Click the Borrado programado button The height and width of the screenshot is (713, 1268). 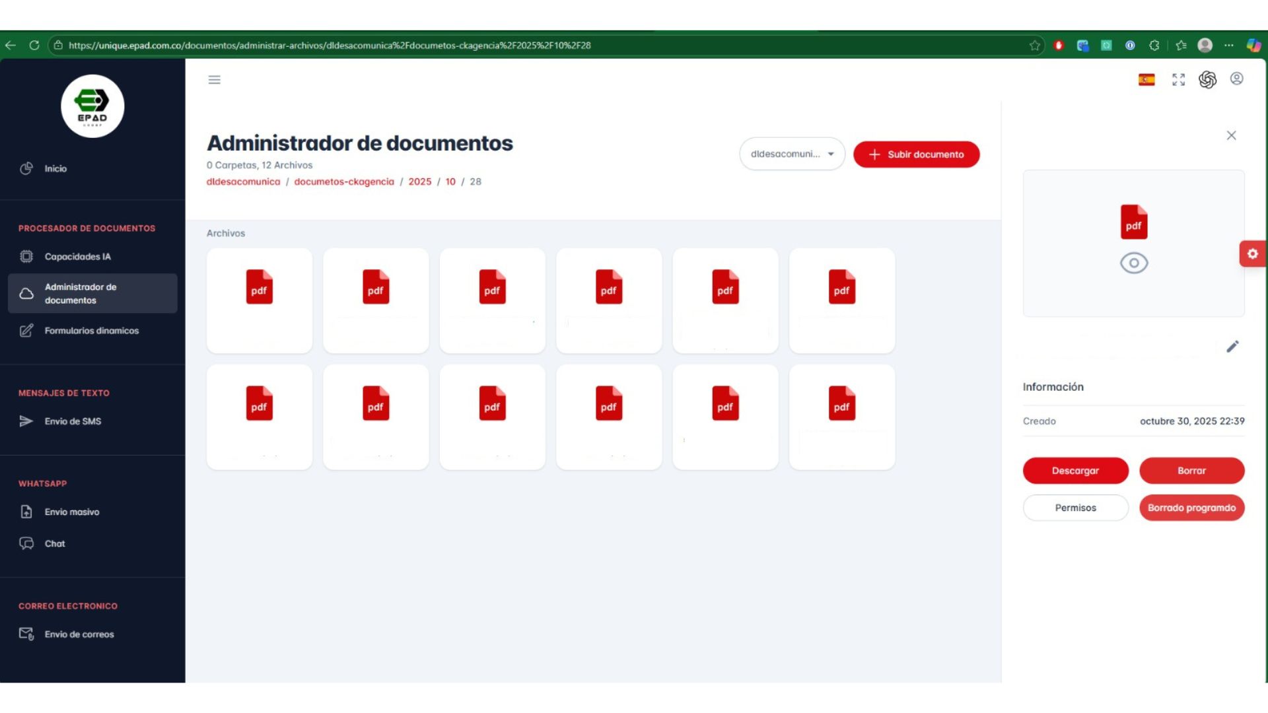point(1191,508)
